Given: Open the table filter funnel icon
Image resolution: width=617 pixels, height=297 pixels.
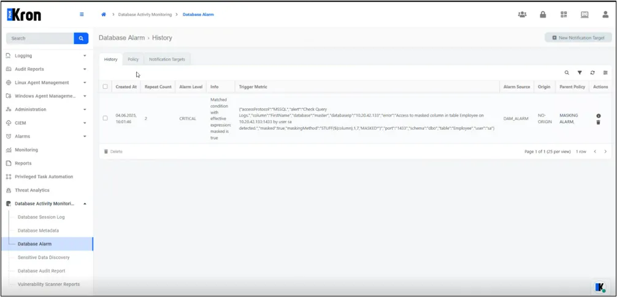Looking at the screenshot, I should [x=580, y=73].
